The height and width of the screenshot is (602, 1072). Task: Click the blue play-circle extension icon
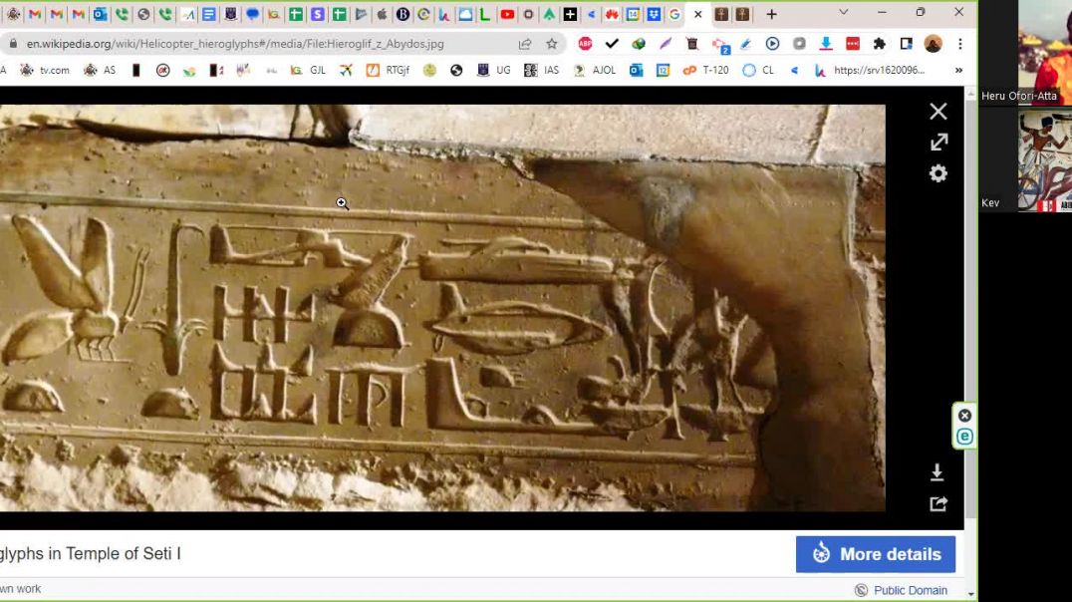point(772,44)
